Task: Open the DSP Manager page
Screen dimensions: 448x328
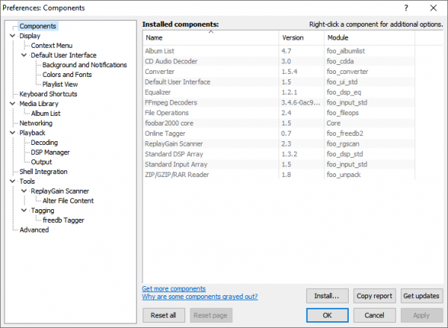Action: pos(52,152)
